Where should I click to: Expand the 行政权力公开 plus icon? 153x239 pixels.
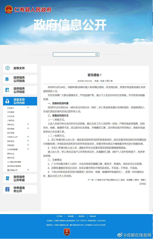click(28, 137)
